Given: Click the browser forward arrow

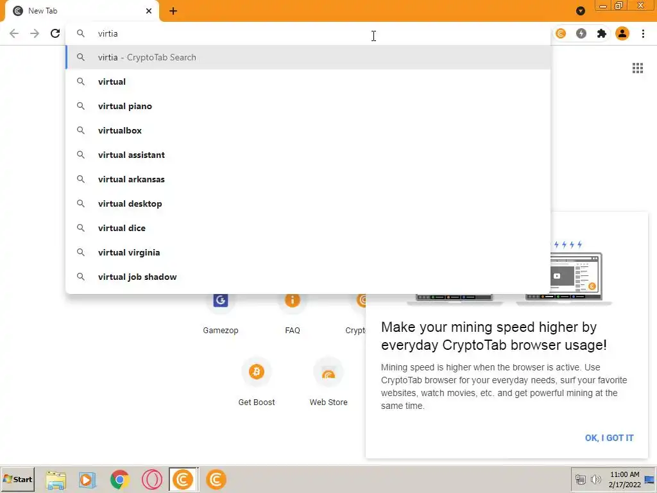Looking at the screenshot, I should point(35,33).
